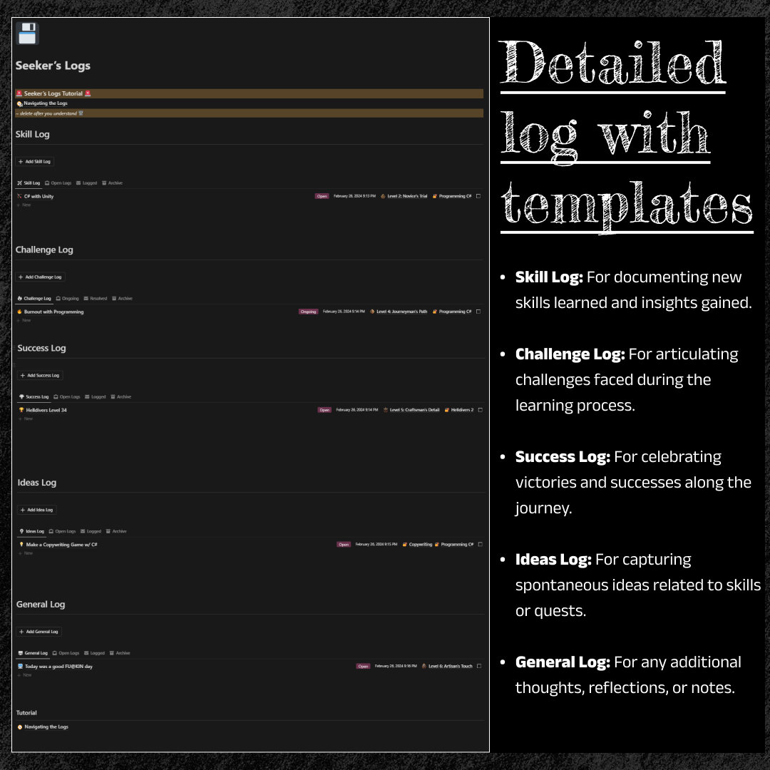Click the computer icon on Today was a good day
770x770 pixels.
21,666
